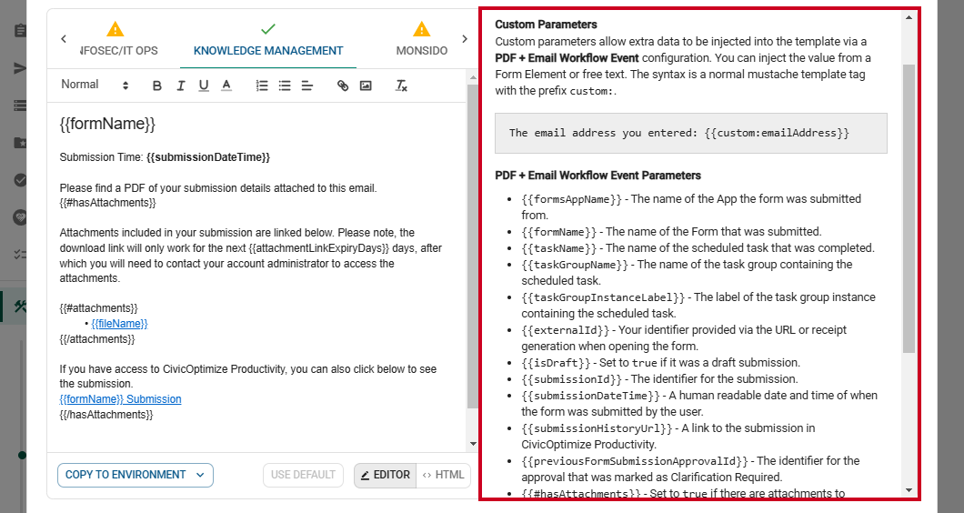
Task: Click the green checkmark above KNOWLEDGE MANAGEMENT
Action: point(268,29)
